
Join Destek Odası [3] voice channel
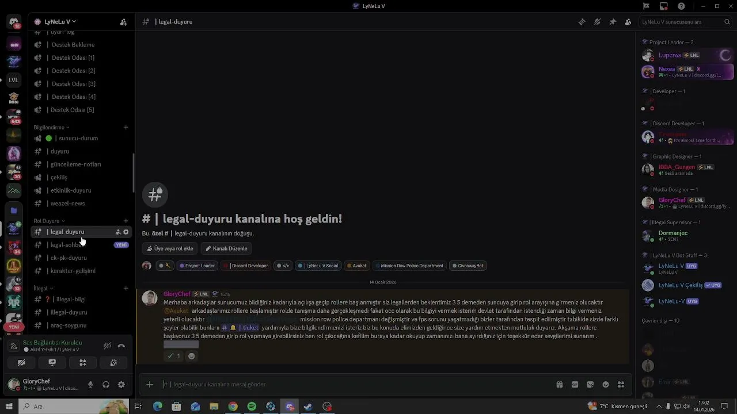pos(81,84)
